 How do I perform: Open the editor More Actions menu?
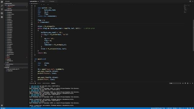[x=193, y=1]
